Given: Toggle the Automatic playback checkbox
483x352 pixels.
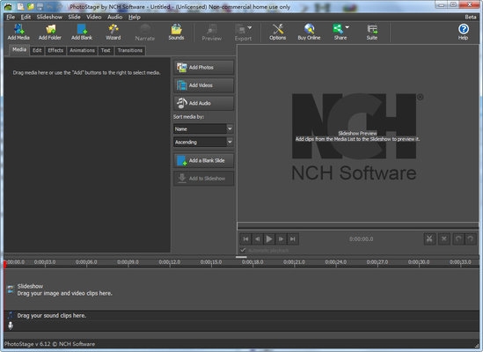Looking at the screenshot, I should click(243, 250).
